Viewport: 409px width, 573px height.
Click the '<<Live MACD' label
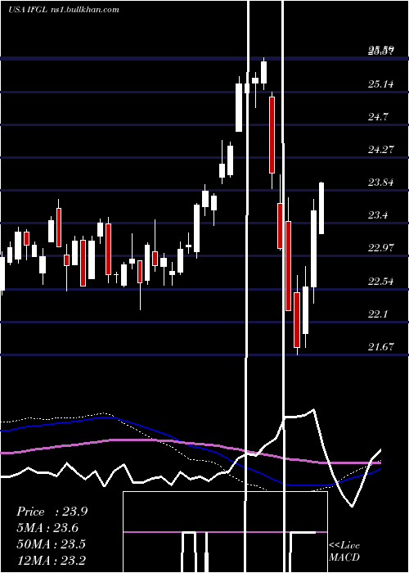[x=344, y=551]
